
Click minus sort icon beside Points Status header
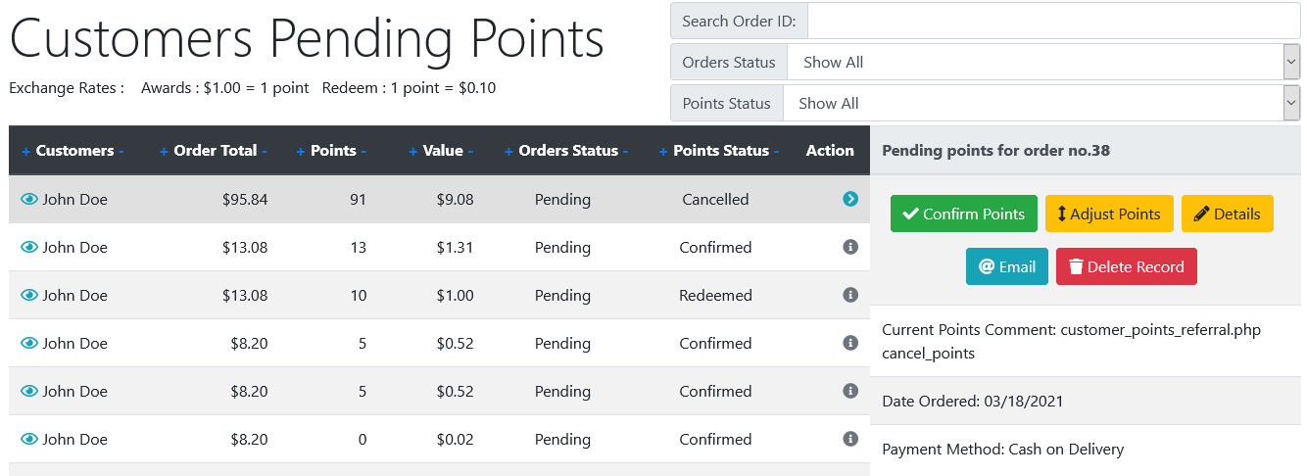pos(777,151)
